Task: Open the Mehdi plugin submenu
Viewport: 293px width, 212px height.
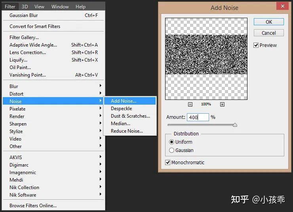Action: pyautogui.click(x=53, y=180)
